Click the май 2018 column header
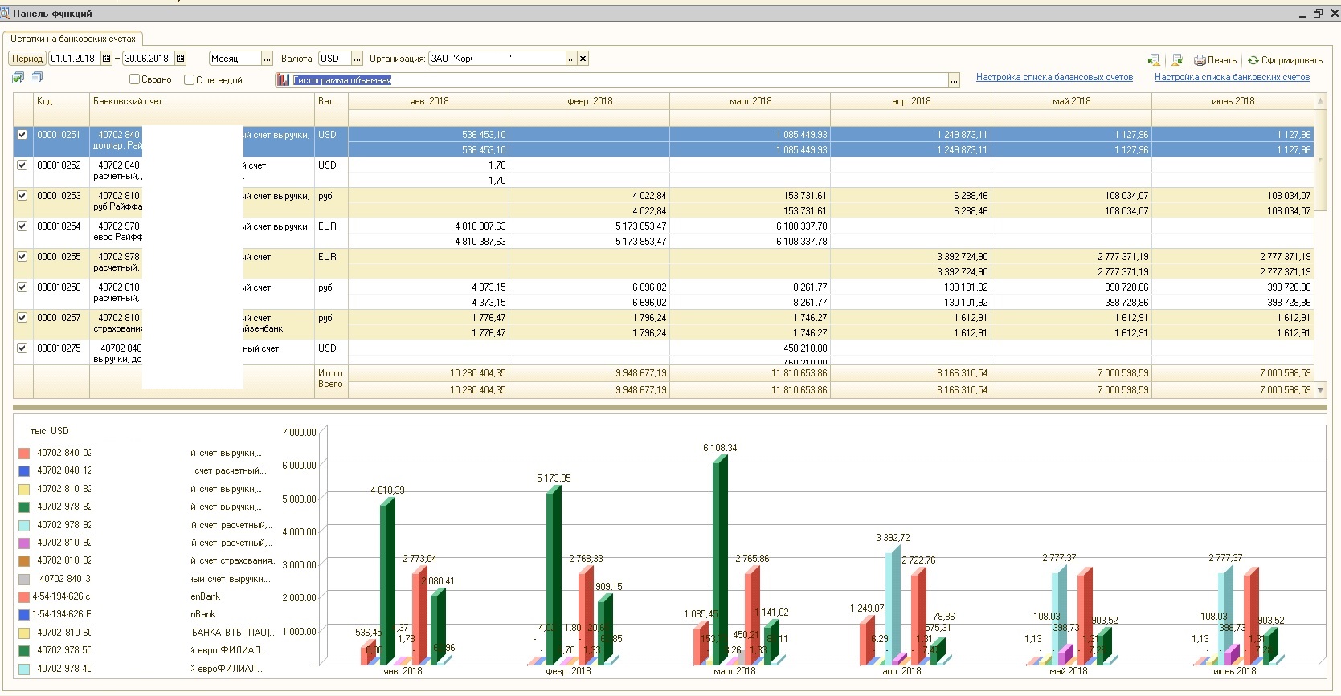The image size is (1341, 696). (x=1072, y=101)
